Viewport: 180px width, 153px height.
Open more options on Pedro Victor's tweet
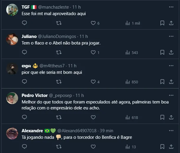(171, 95)
